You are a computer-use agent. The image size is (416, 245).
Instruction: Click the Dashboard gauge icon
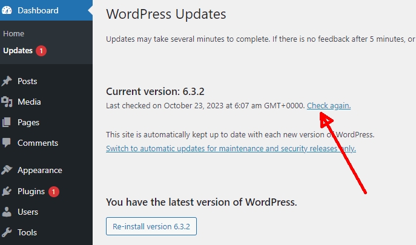7,10
